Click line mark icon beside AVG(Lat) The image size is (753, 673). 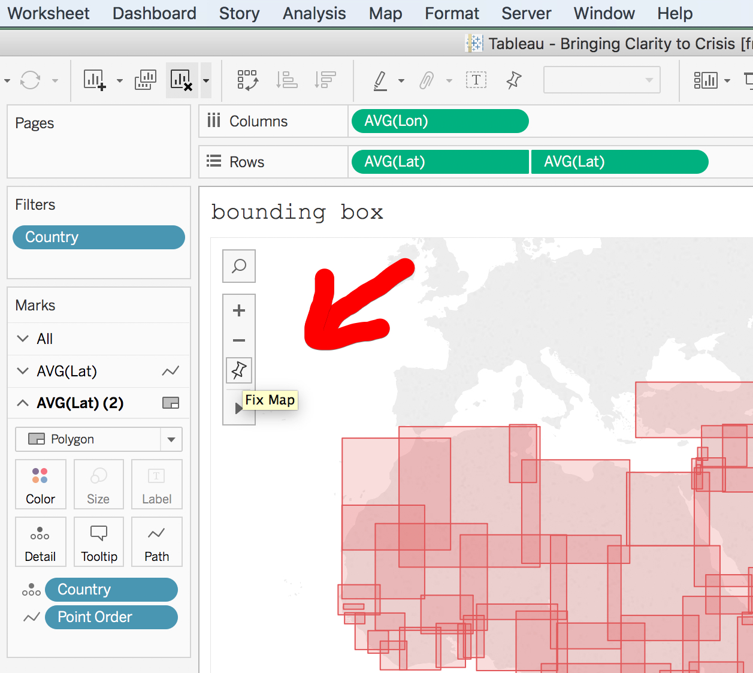171,371
